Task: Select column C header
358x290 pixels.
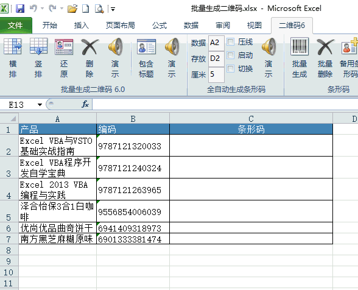Action: [251, 119]
